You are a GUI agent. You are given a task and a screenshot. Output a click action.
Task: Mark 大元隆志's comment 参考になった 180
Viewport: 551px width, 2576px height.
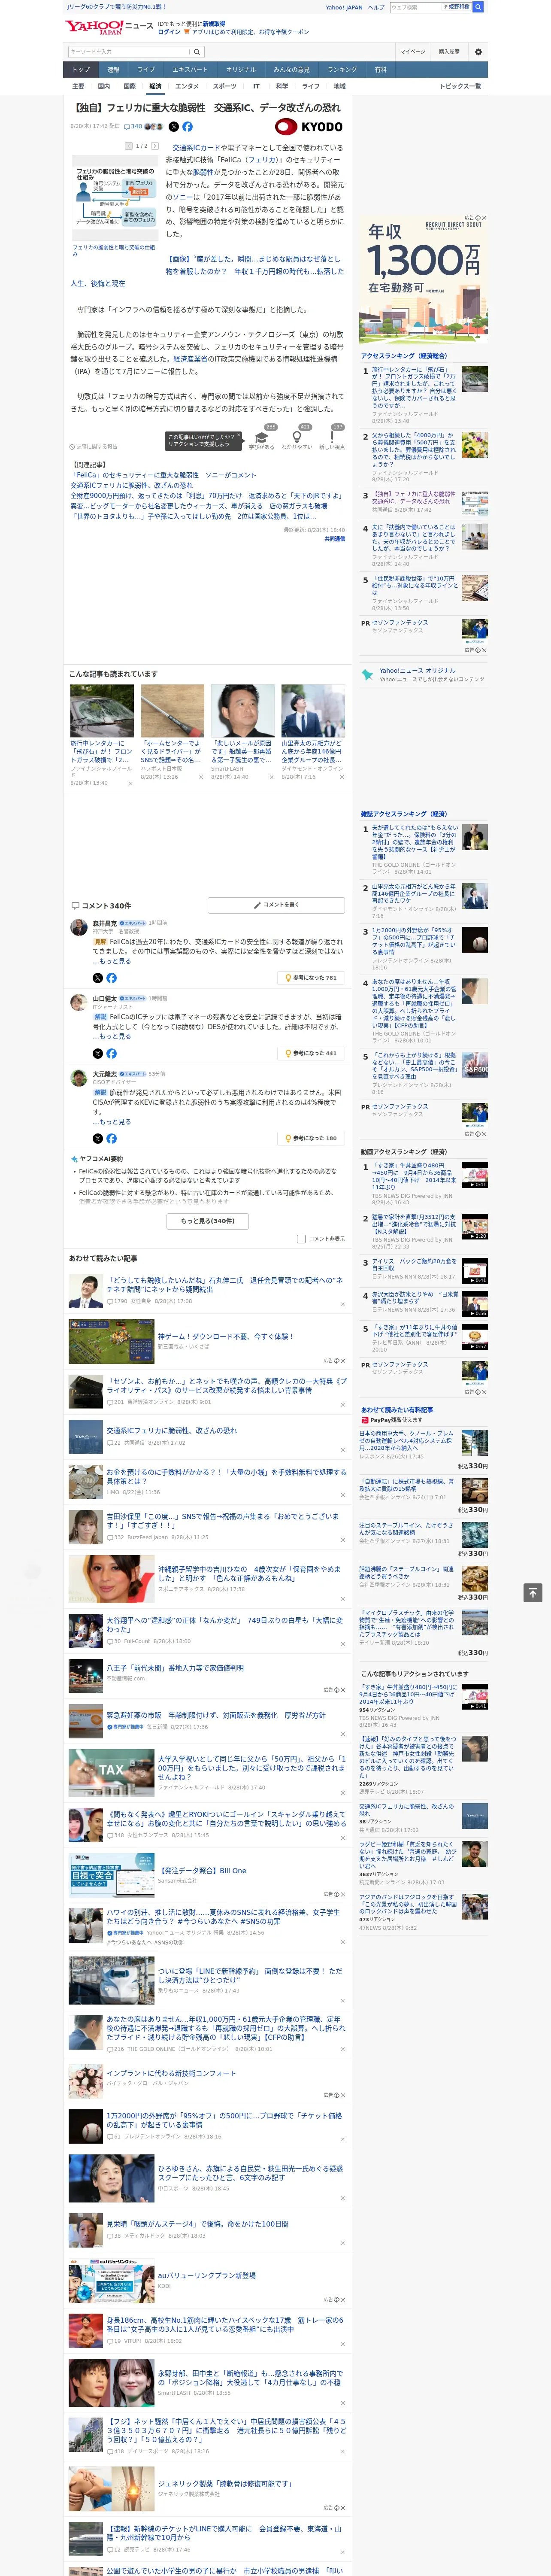[x=312, y=1138]
